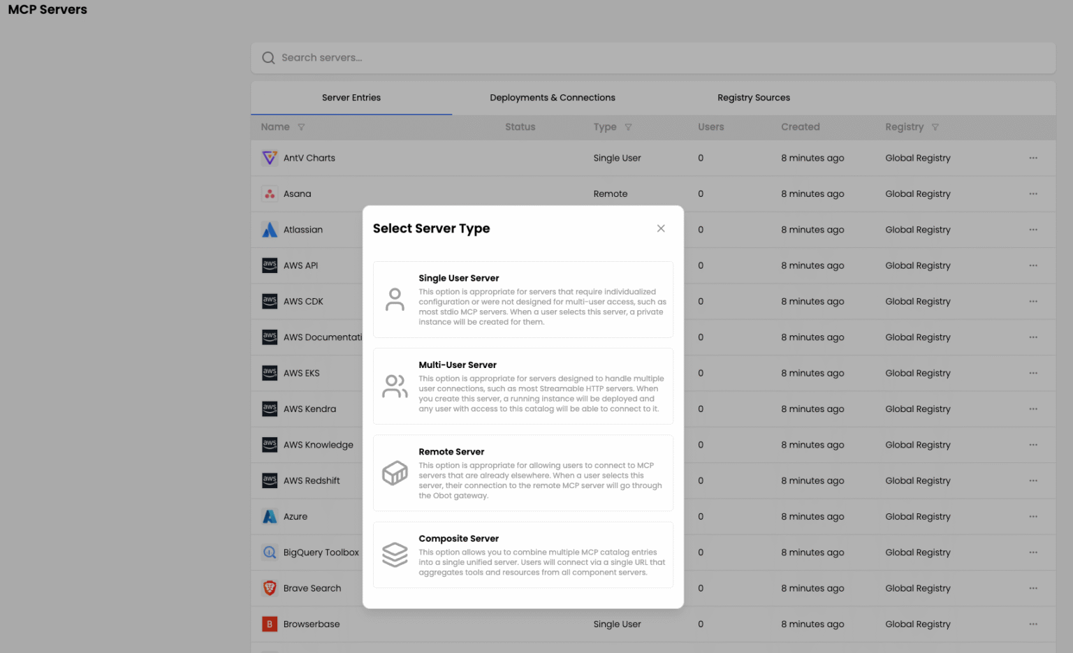
Task: Open more options for AWS EKS row
Action: point(1033,373)
